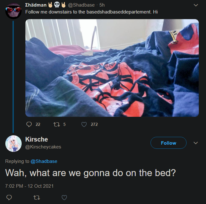Follow the Kirsche account
Image resolution: width=206 pixels, height=204 pixels.
168,143
